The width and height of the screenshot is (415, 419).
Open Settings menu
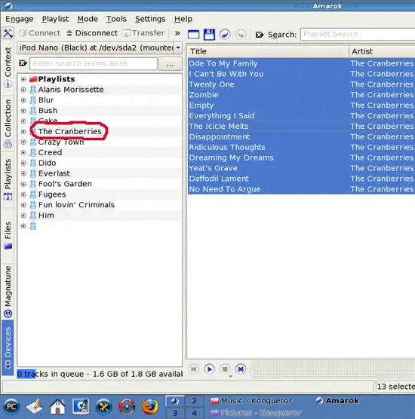pos(150,19)
